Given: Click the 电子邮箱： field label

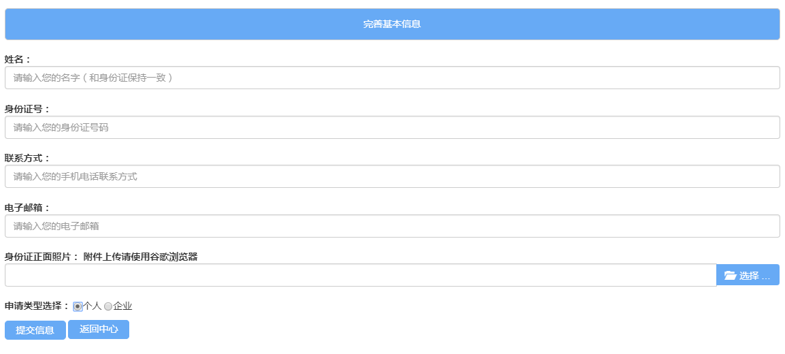Looking at the screenshot, I should point(28,208).
